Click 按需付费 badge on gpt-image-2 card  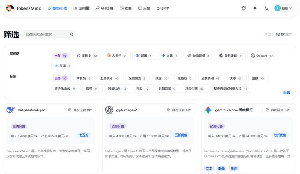point(117,126)
